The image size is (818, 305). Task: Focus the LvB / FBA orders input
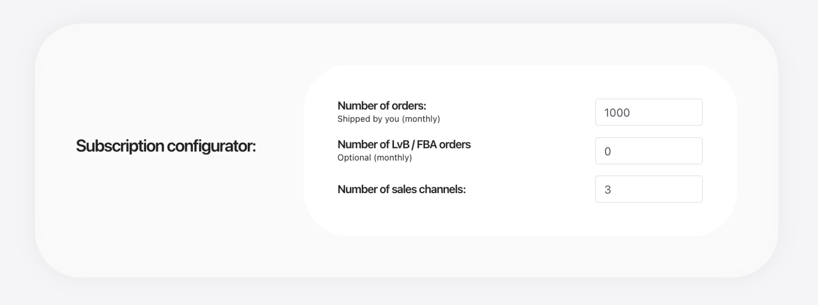tap(648, 151)
